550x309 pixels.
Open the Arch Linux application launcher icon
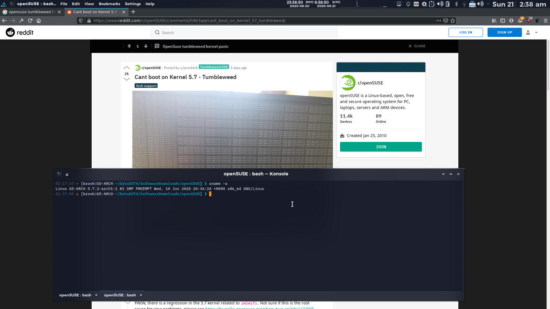[x=3, y=4]
